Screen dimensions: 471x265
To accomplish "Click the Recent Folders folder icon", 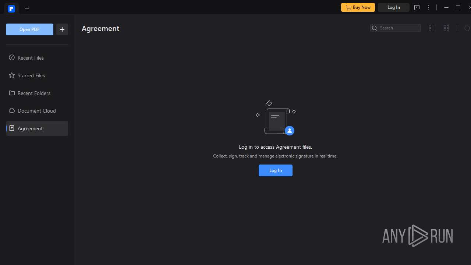I will tap(12, 93).
